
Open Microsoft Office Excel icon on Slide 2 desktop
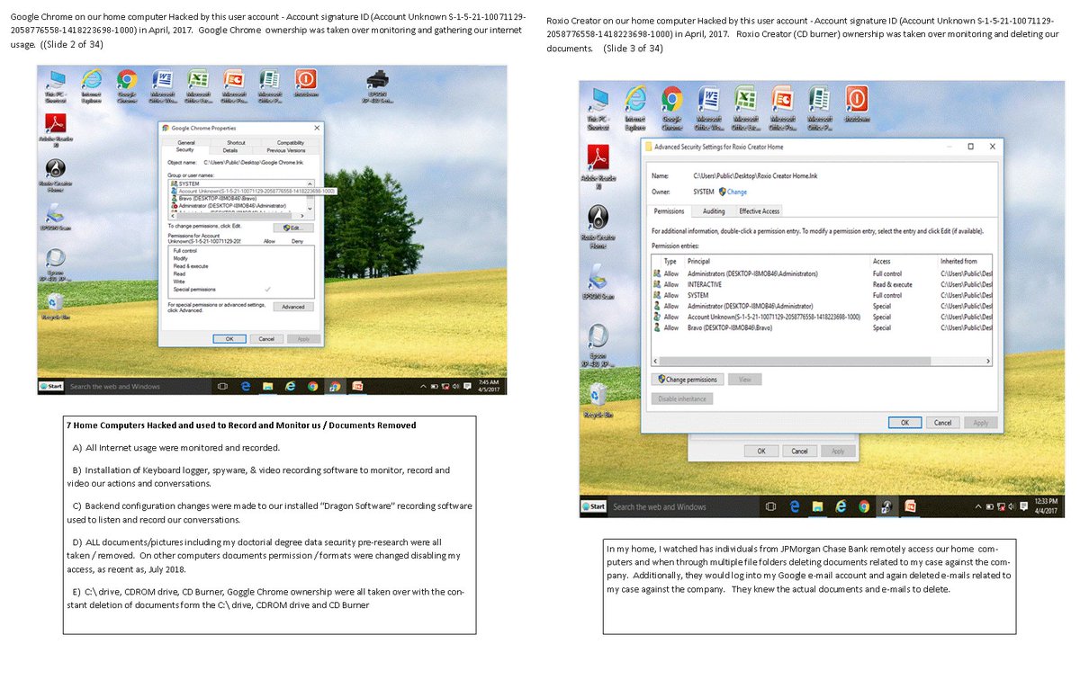tap(198, 86)
